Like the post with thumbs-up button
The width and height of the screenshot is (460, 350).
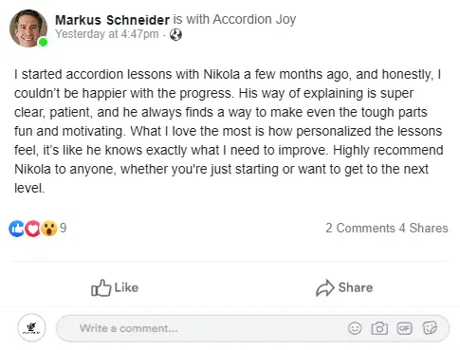point(115,287)
